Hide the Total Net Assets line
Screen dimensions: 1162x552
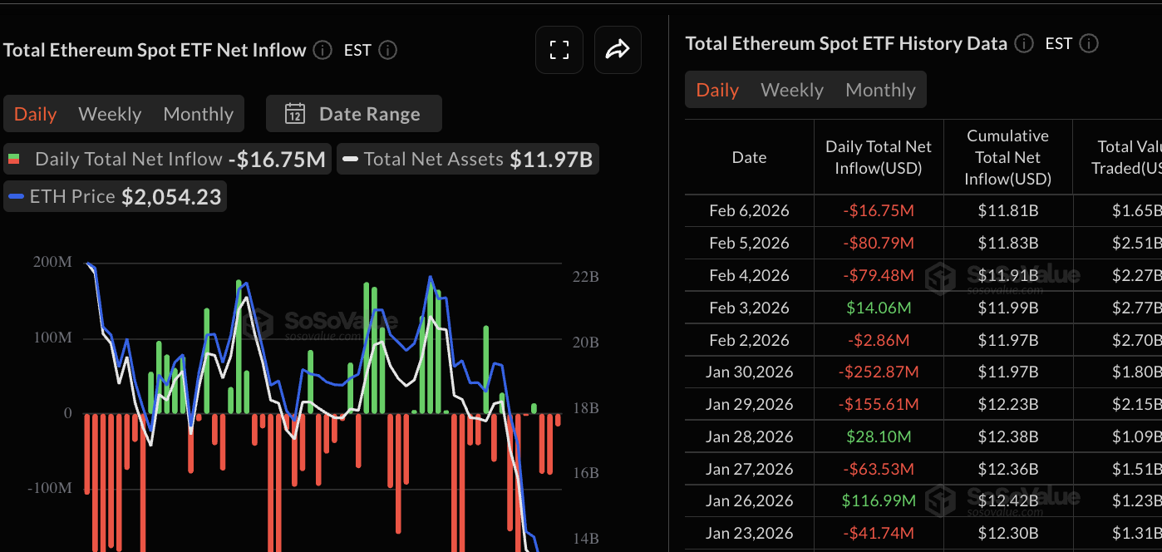(467, 158)
